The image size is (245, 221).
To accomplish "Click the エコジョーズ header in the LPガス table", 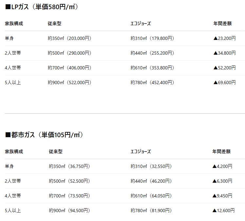I will coord(141,24).
